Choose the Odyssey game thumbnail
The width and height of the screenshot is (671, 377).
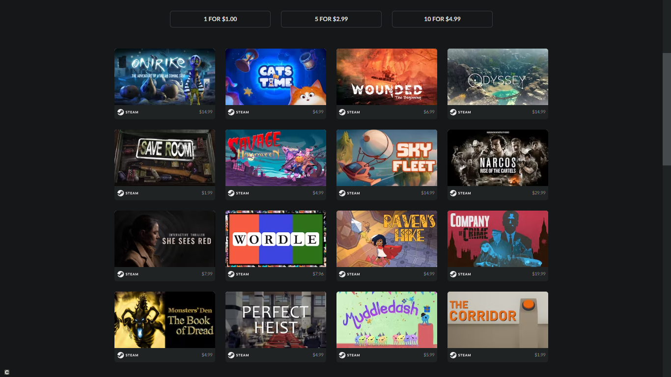click(x=498, y=77)
